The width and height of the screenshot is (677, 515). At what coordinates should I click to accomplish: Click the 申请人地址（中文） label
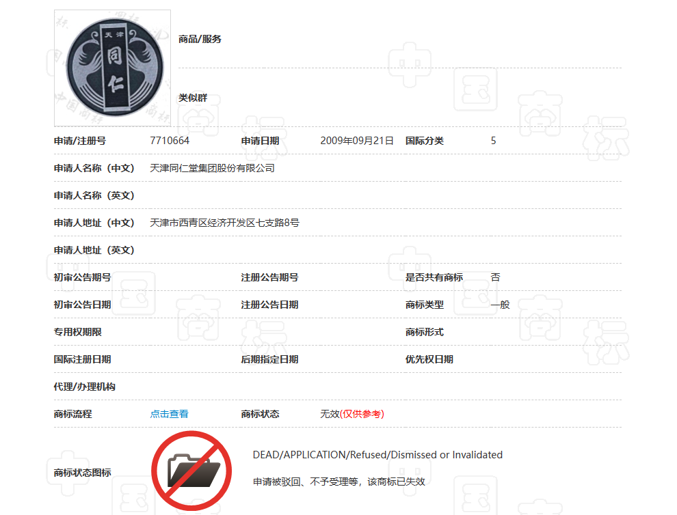pos(94,223)
